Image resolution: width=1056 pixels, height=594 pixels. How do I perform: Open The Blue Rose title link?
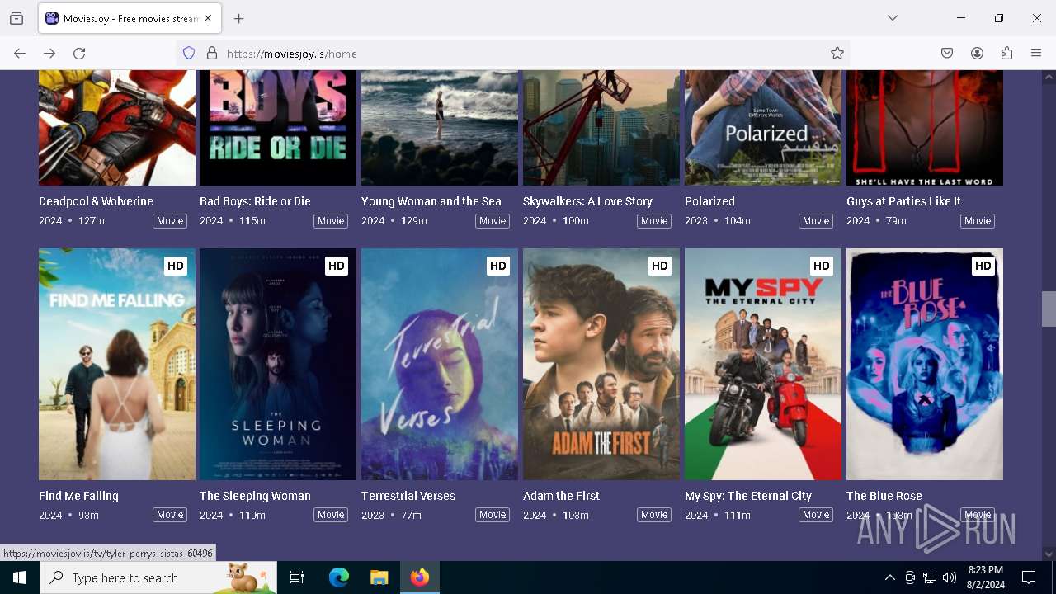coord(884,496)
